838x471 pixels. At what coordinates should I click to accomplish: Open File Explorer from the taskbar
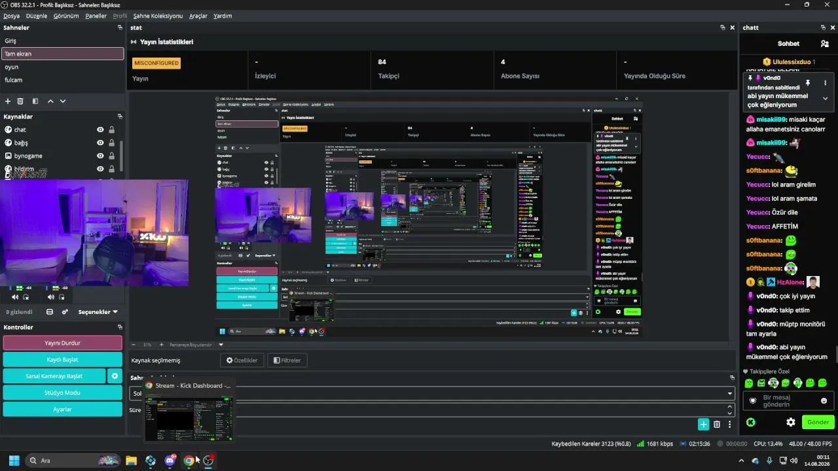[x=131, y=461]
